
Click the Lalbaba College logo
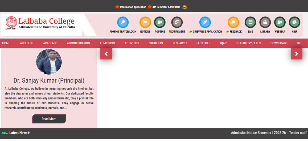click(x=40, y=23)
